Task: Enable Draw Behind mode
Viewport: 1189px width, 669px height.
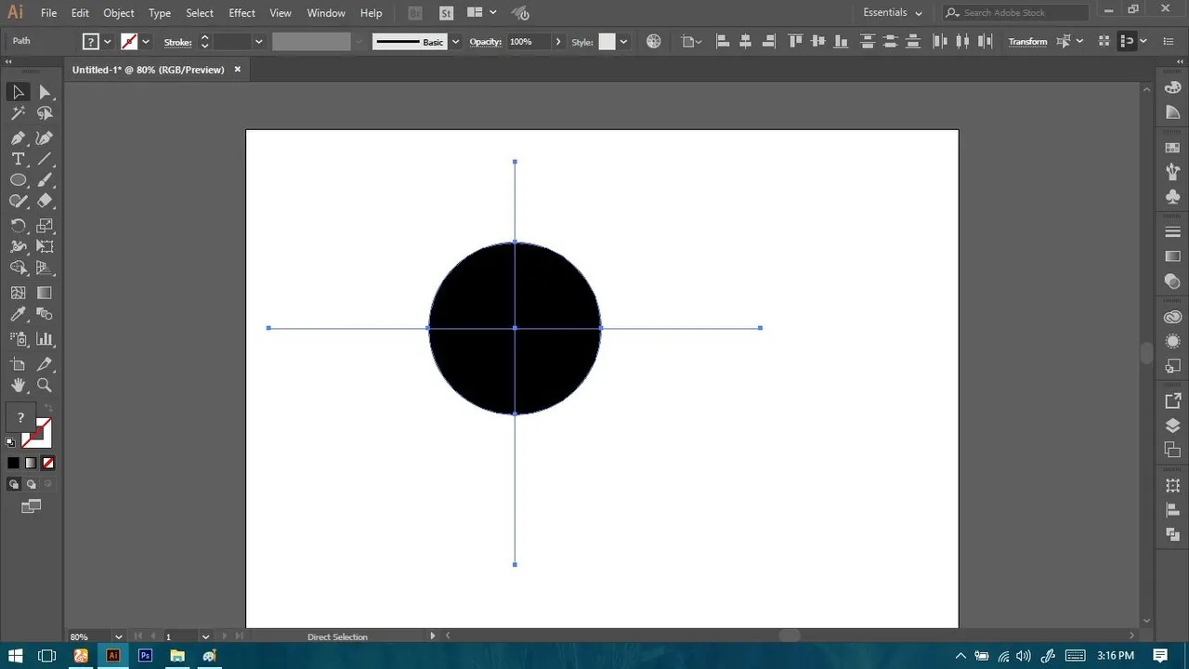Action: click(32, 484)
